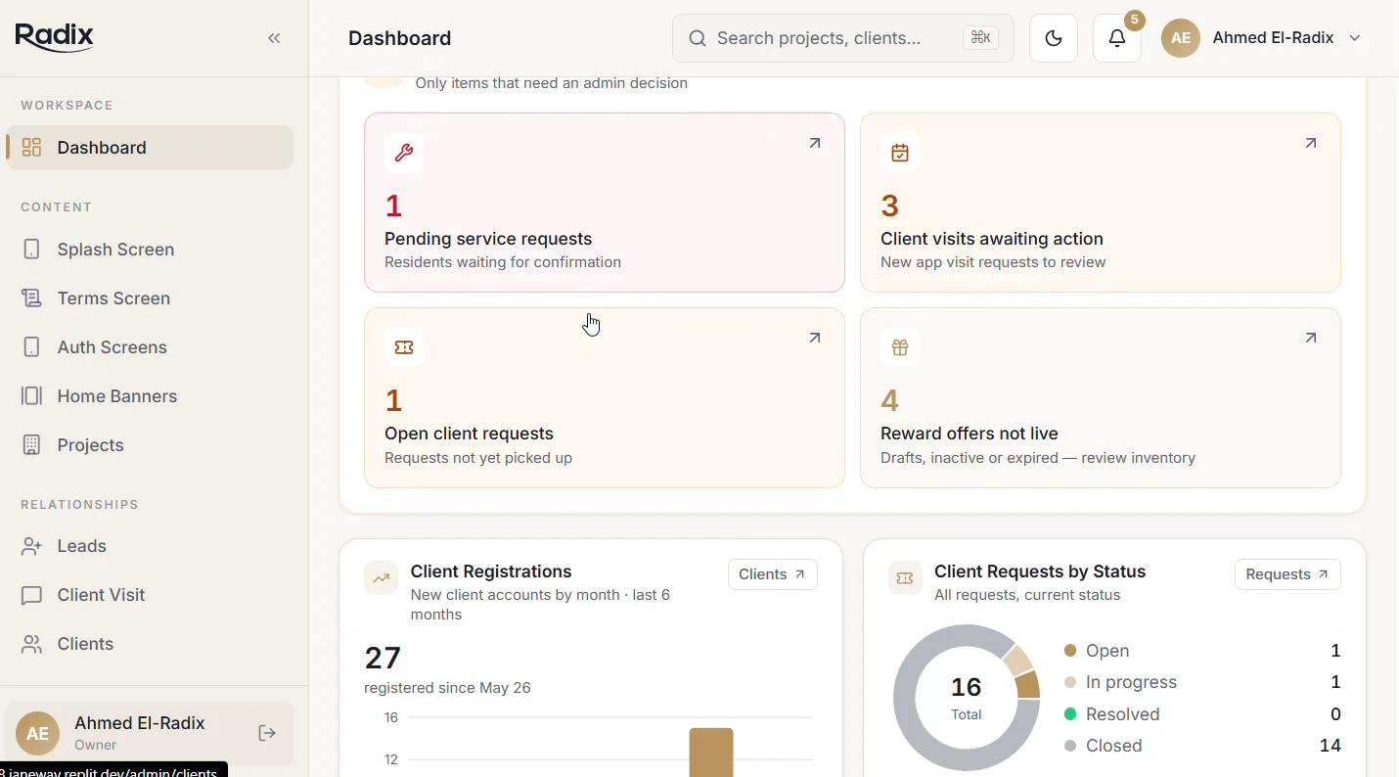
Task: Click the search projects, clients field
Action: pos(843,38)
